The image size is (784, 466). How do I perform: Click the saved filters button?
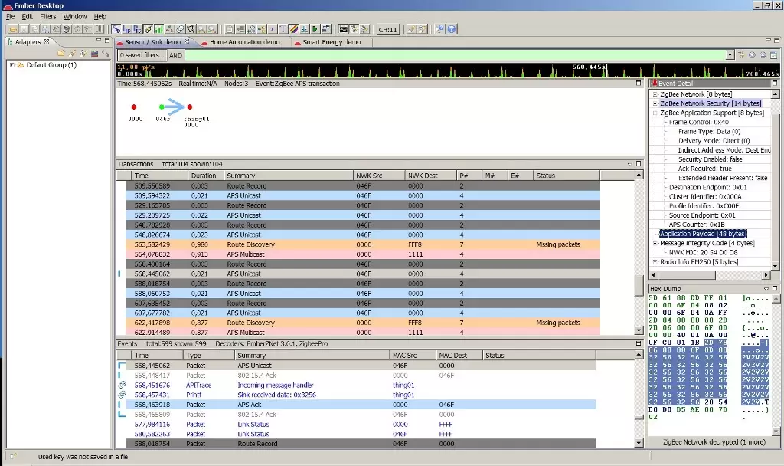(142, 55)
